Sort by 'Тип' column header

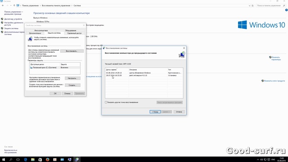tap(175, 70)
